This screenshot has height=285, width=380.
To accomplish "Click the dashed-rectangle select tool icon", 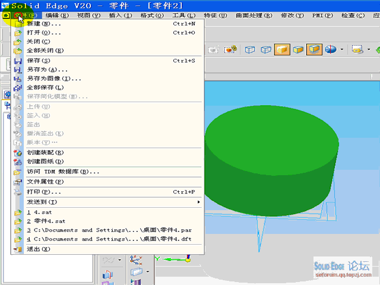I will (x=357, y=50).
